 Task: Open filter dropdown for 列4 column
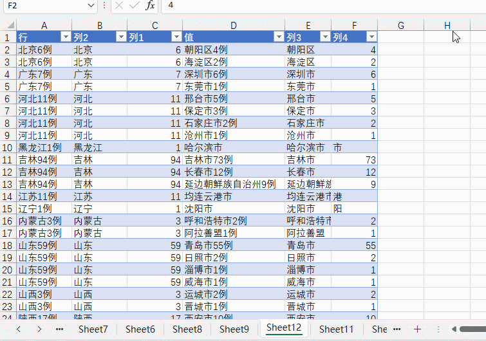pyautogui.click(x=371, y=37)
